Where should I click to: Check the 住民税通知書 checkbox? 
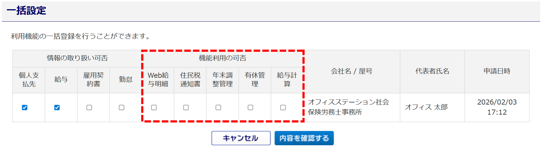186,108
